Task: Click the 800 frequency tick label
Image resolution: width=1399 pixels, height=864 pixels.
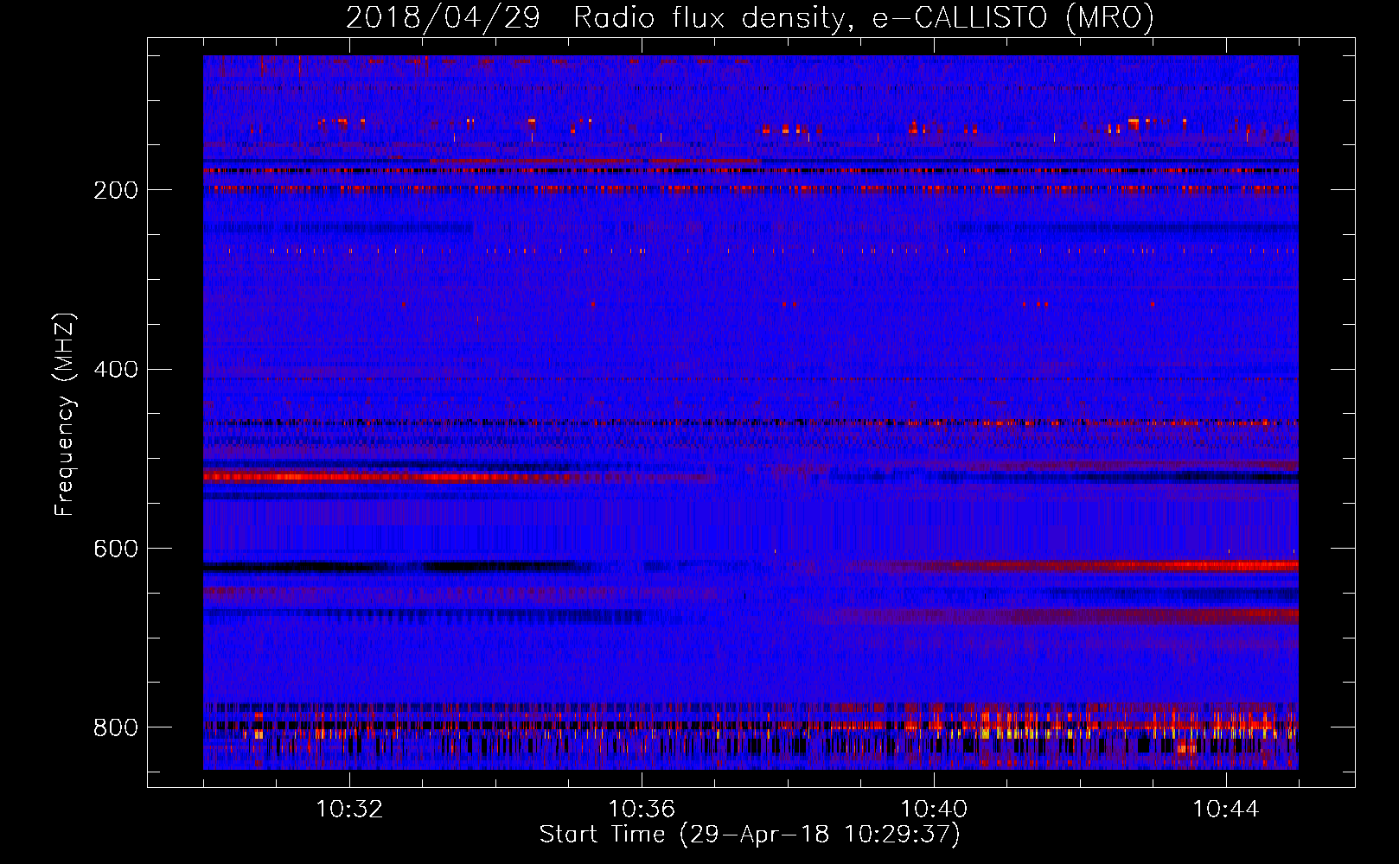Action: (x=116, y=727)
